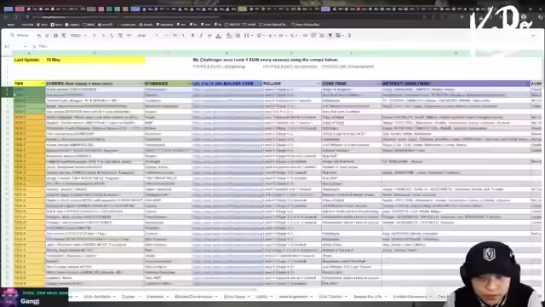545x307 pixels.
Task: Select the Last Update yellow cell
Action: 79,60
